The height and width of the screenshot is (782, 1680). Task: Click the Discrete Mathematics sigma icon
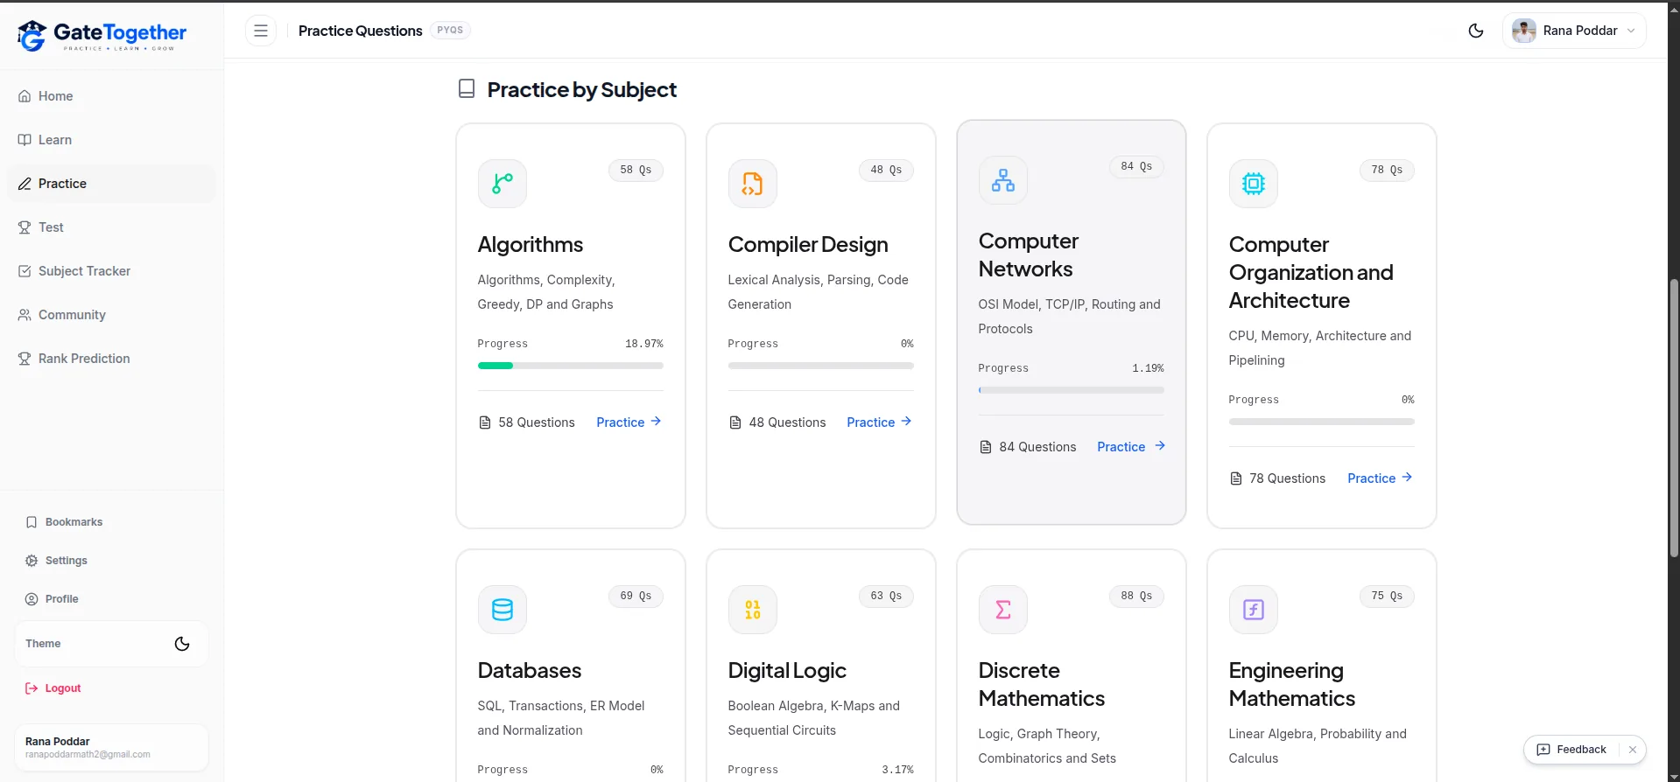(x=1003, y=610)
